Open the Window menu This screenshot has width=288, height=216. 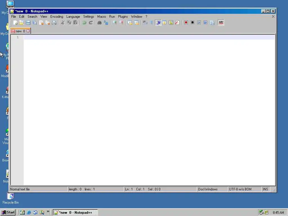click(x=137, y=17)
